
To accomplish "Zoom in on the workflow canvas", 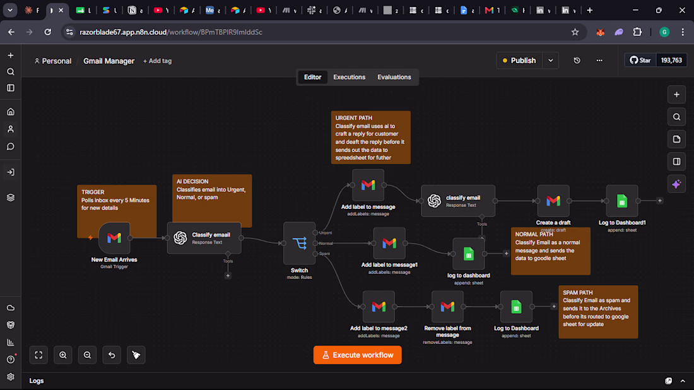I will [x=63, y=355].
